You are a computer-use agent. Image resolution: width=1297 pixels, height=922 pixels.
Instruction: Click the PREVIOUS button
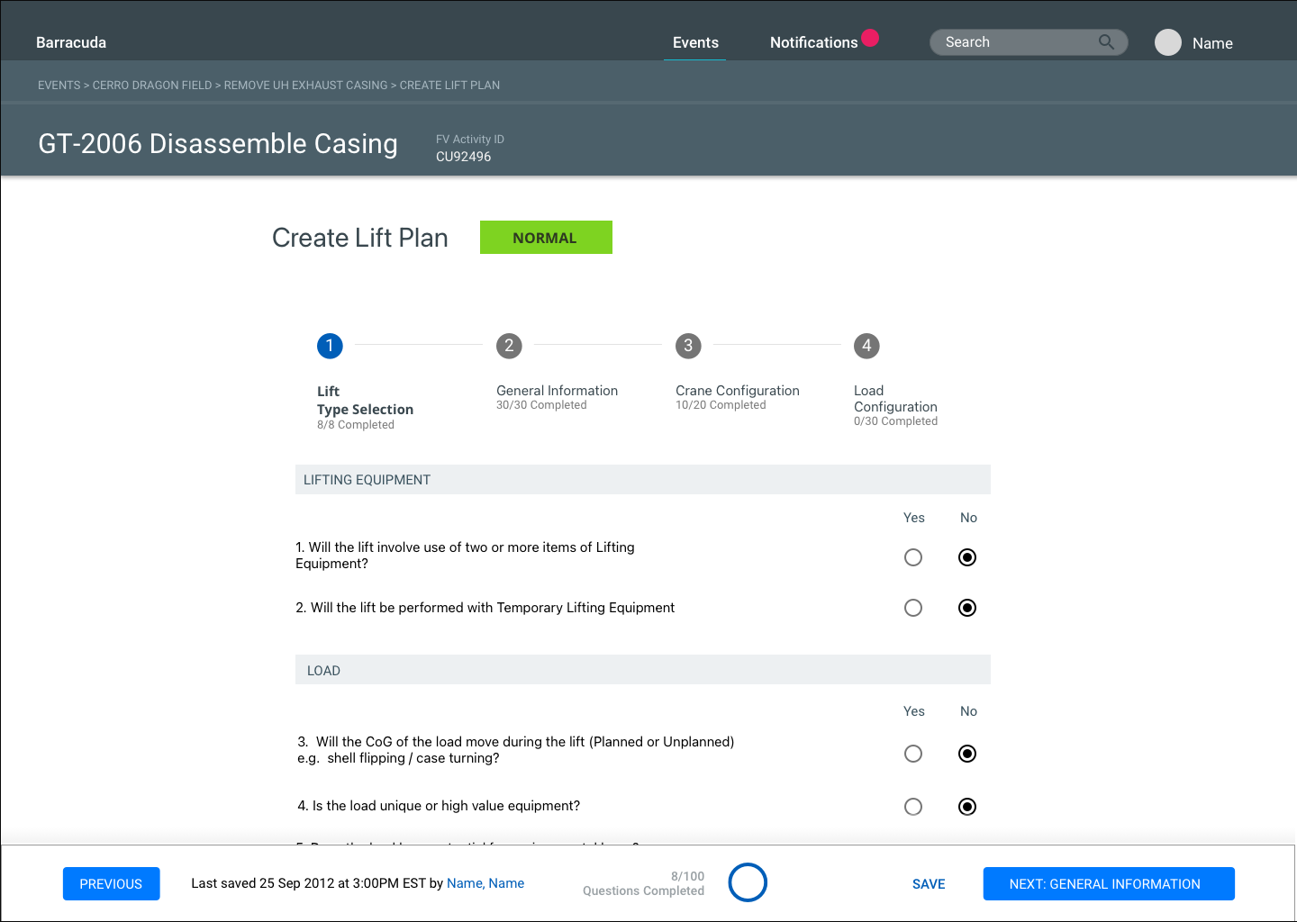[x=111, y=883]
